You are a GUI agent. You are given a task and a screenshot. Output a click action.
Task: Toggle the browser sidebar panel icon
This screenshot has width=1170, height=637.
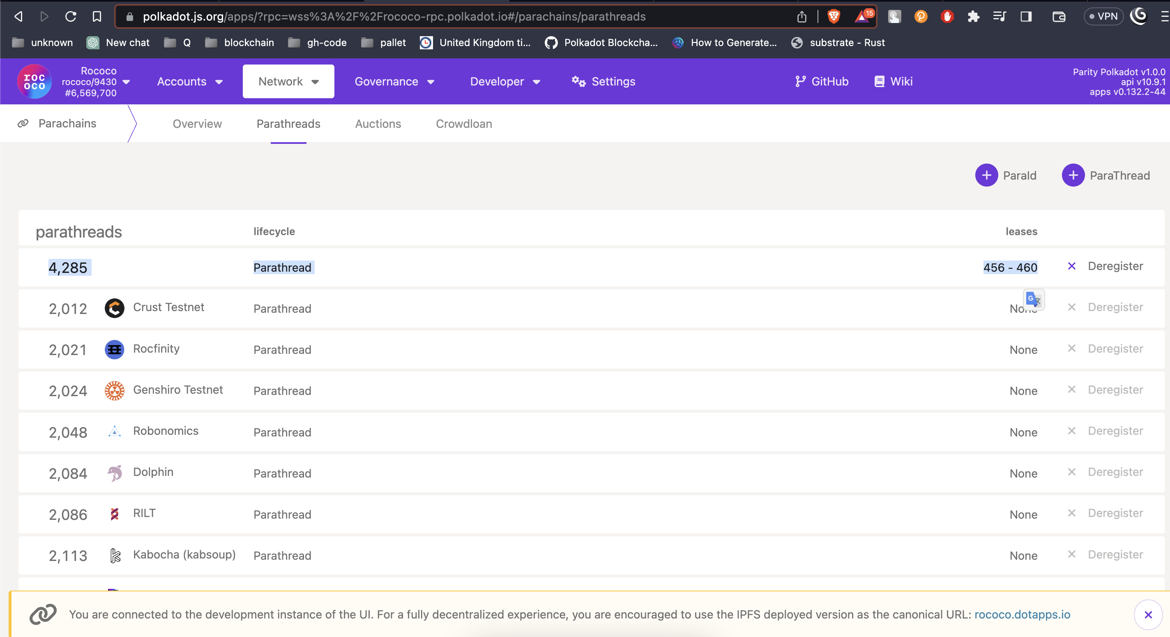[1026, 17]
